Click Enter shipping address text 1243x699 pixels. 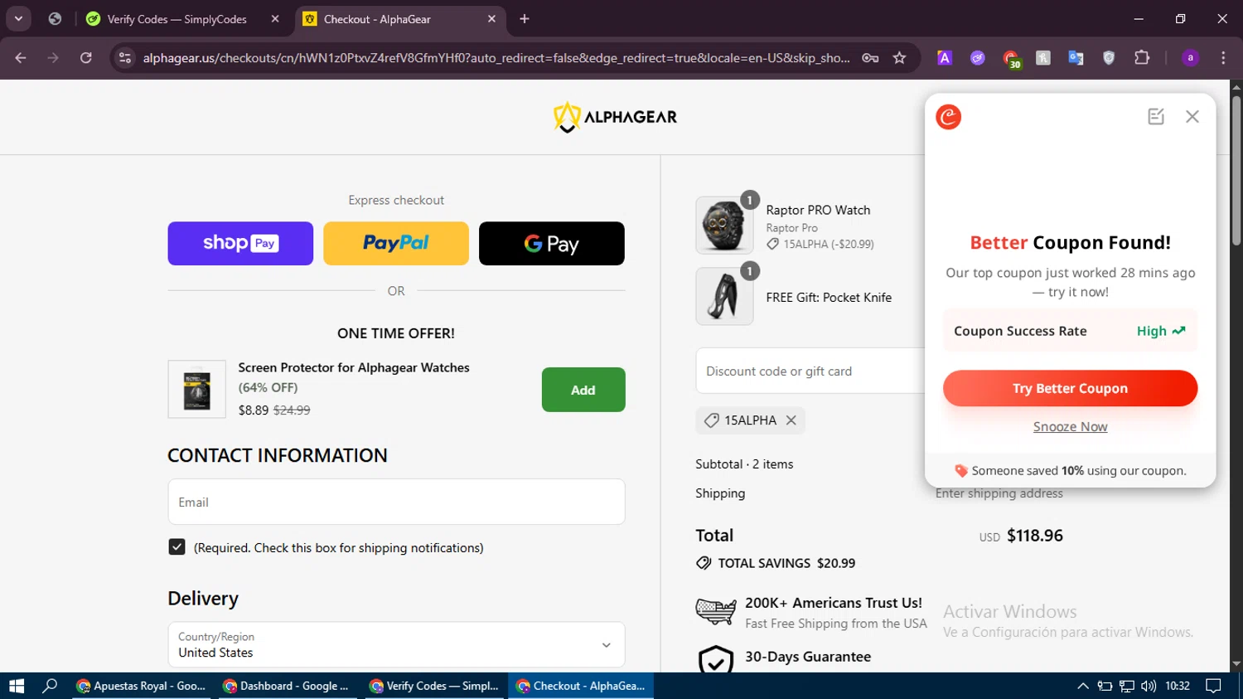pyautogui.click(x=999, y=493)
